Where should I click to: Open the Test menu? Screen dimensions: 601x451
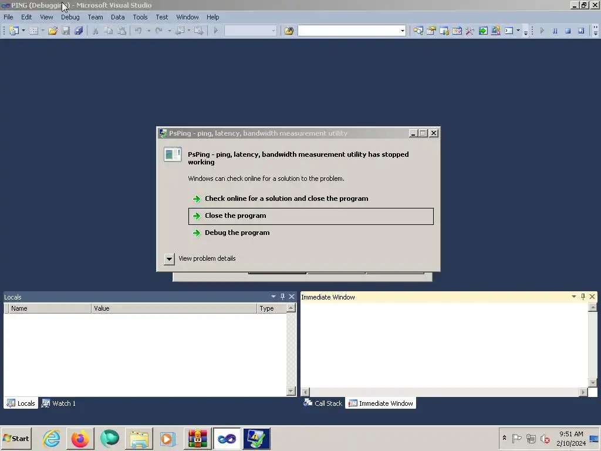coord(162,17)
